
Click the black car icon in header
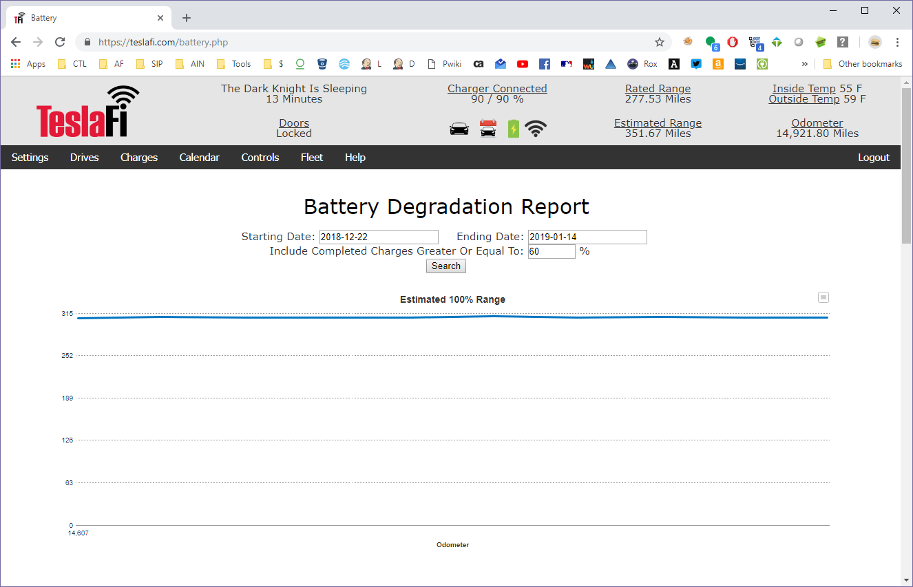click(459, 129)
